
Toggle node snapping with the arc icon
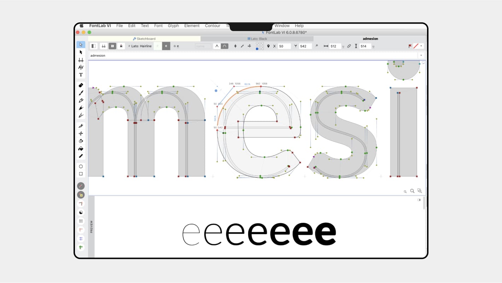(x=225, y=46)
